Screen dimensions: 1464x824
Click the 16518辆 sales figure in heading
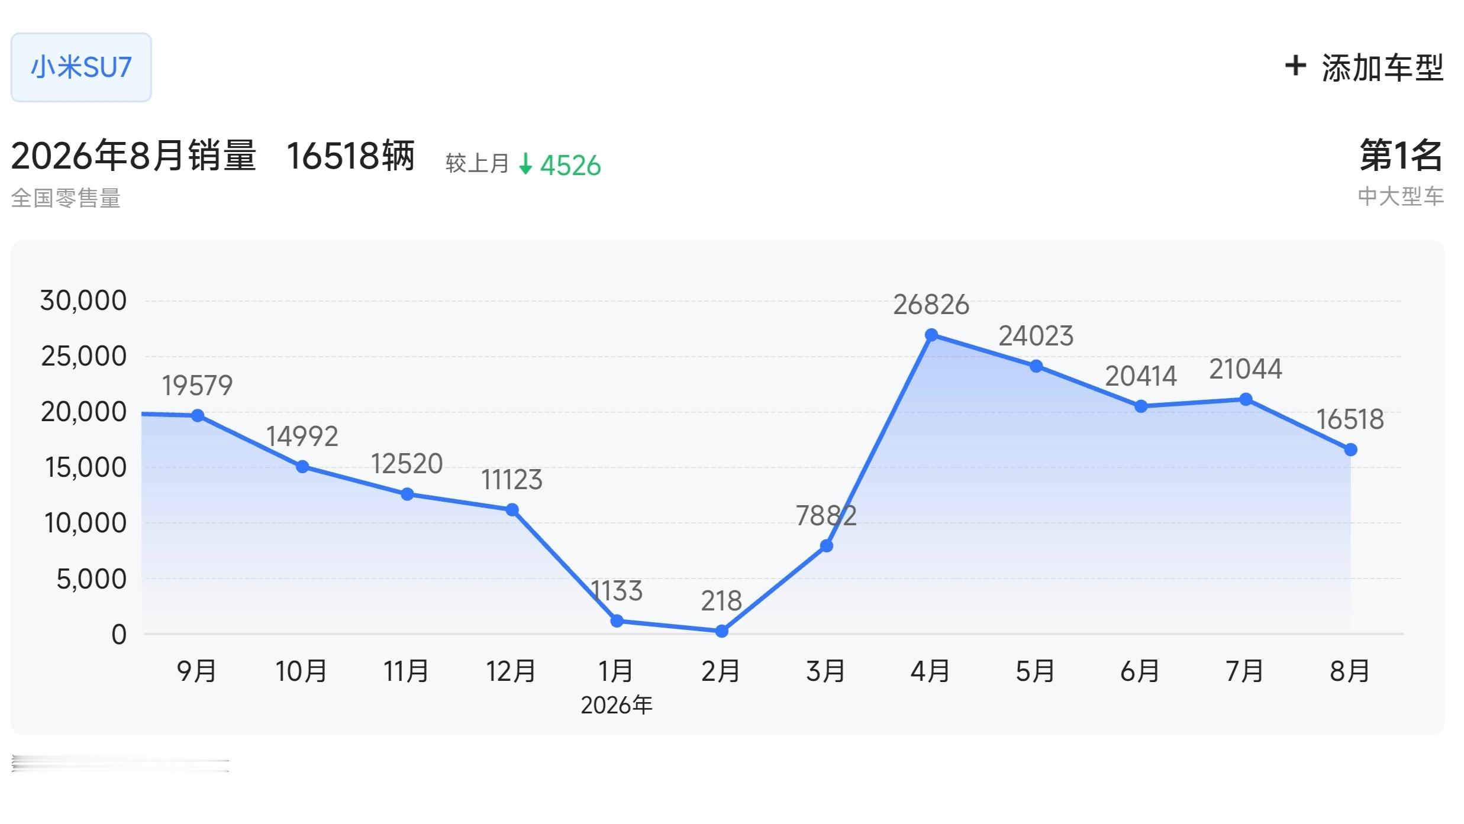(351, 156)
